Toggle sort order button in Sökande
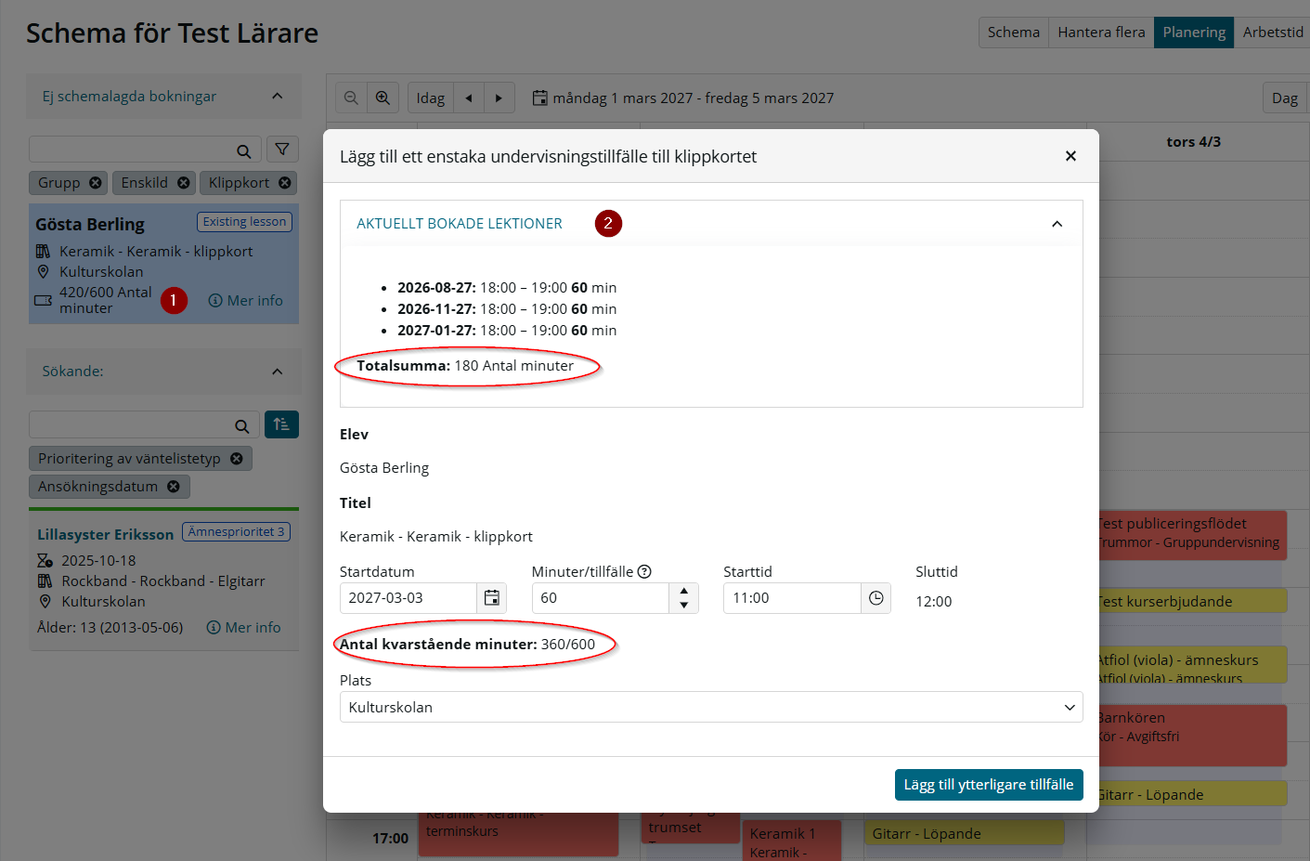 pos(281,424)
